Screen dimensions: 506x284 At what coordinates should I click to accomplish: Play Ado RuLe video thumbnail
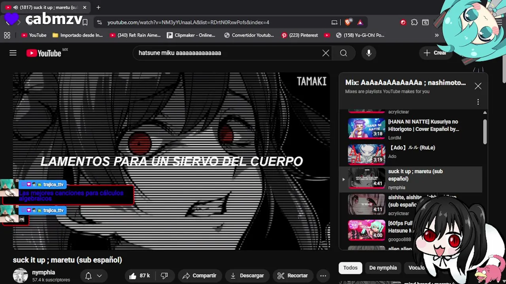click(x=366, y=154)
